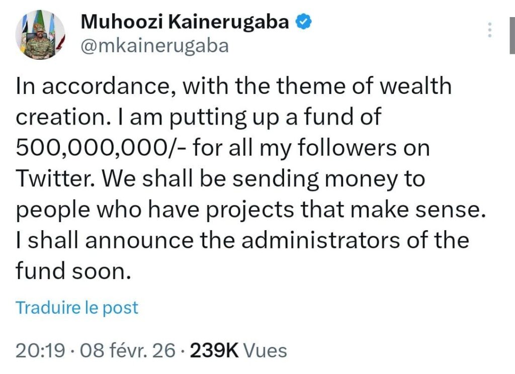Click the Muhoozi Kainerugaba display name
Viewport: 515px width, 374px height.
185,23
